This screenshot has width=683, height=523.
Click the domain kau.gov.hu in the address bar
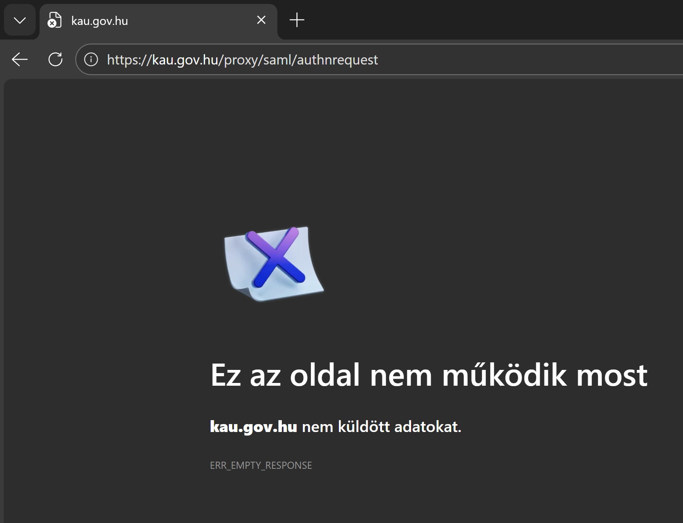[x=185, y=60]
